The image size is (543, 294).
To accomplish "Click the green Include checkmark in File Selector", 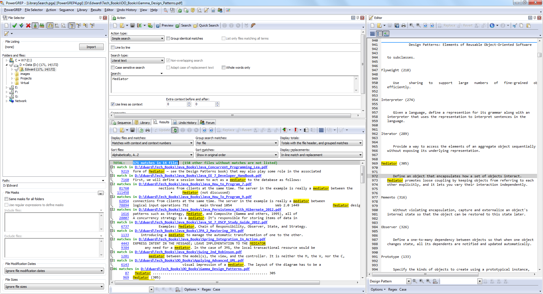I will [x=14, y=25].
